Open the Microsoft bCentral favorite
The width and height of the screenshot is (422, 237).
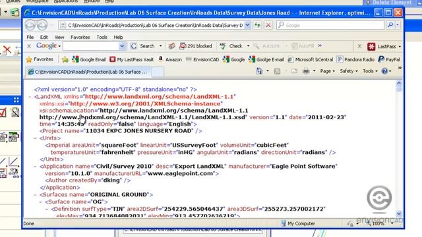click(311, 59)
